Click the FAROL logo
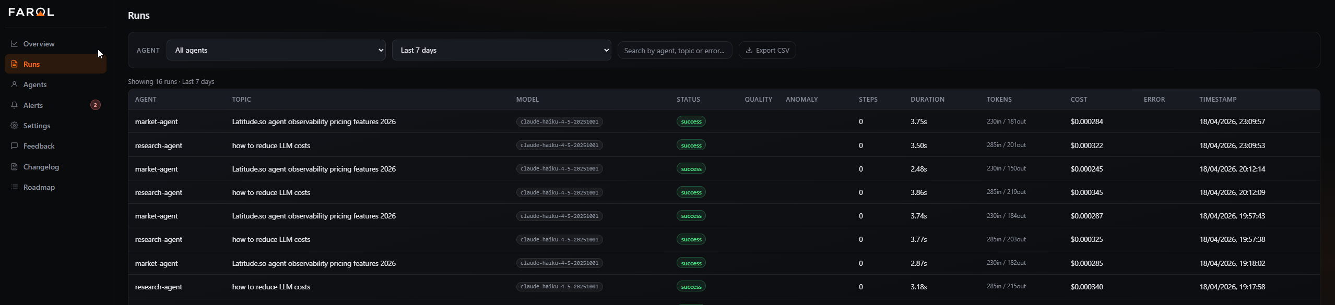1335x305 pixels. 31,12
